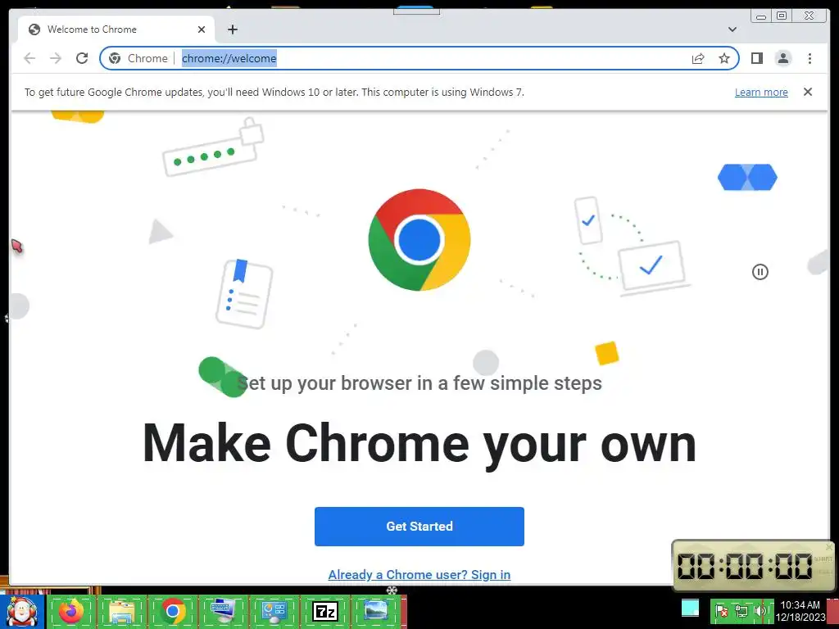The height and width of the screenshot is (629, 839).
Task: Close the Welcome to Chrome tab
Action: 202,29
